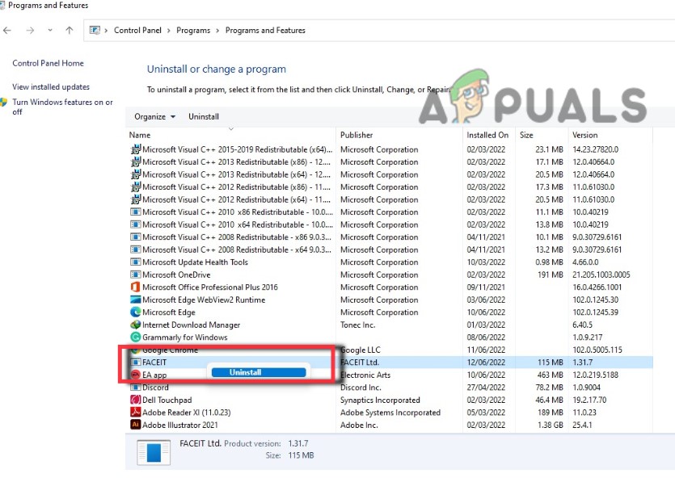Sort by the Version column header

[x=584, y=135]
